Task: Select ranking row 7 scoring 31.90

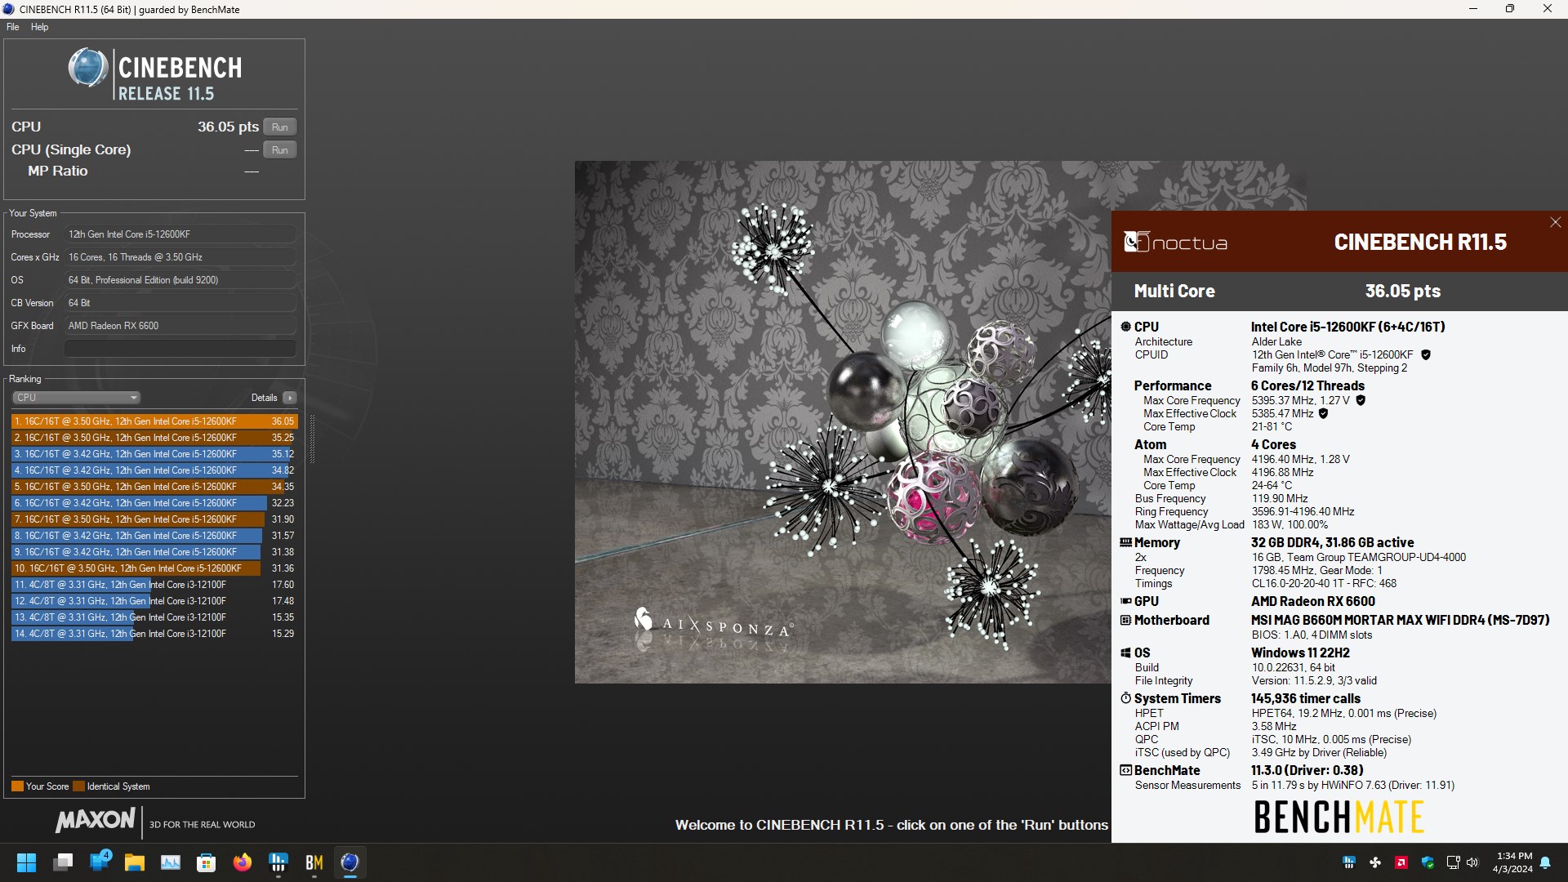Action: coord(154,519)
